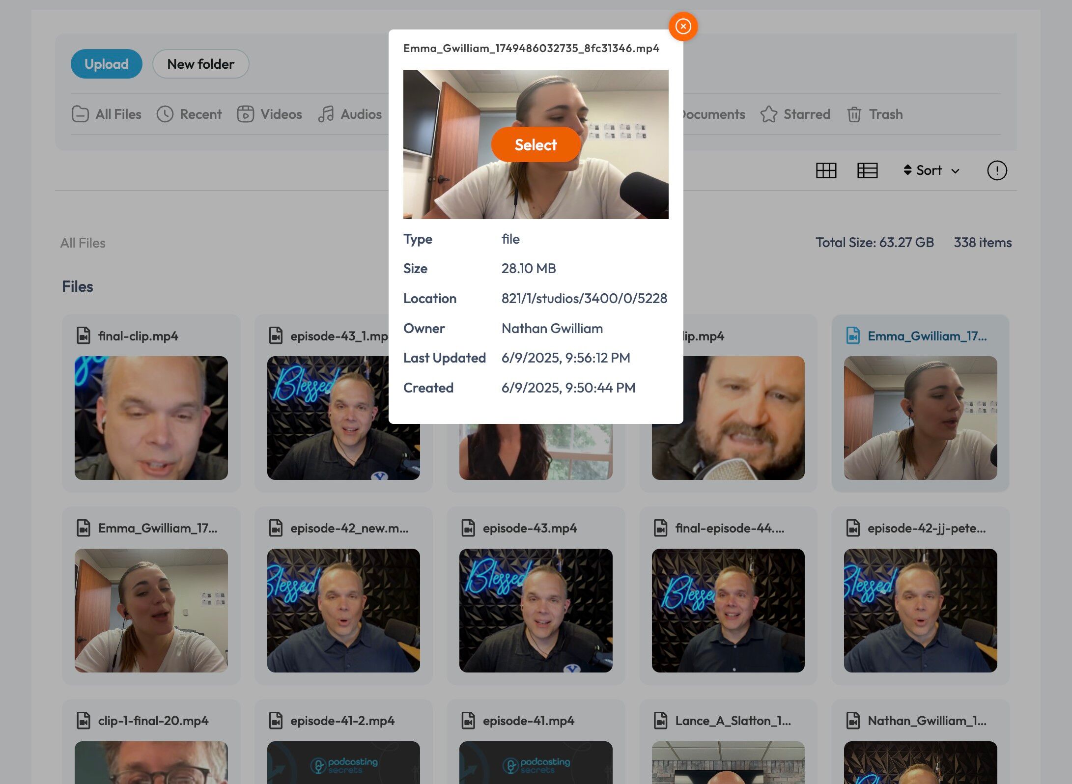
Task: Create a New folder
Action: (x=200, y=64)
